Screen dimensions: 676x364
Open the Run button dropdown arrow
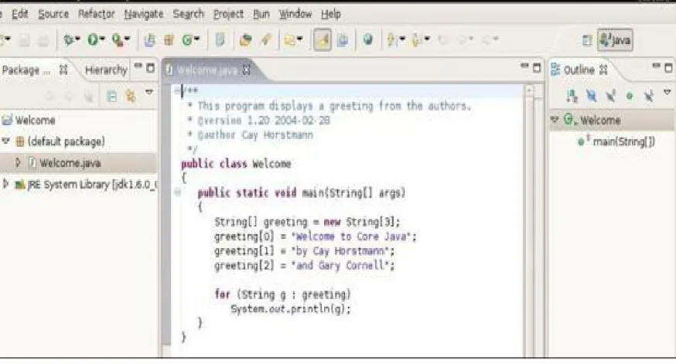click(102, 39)
